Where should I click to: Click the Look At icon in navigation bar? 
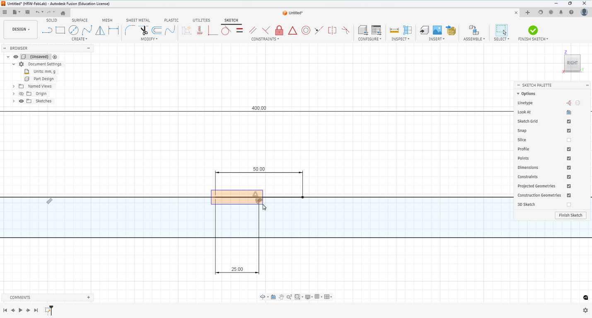point(273,297)
